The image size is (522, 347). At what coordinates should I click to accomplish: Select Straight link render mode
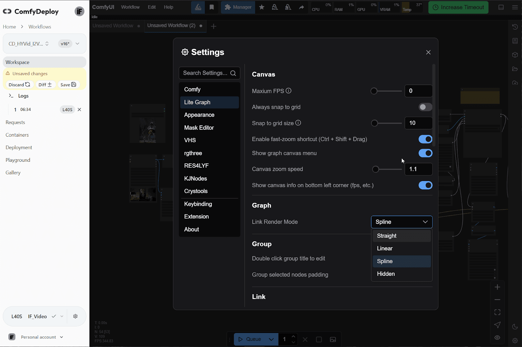[402, 236]
